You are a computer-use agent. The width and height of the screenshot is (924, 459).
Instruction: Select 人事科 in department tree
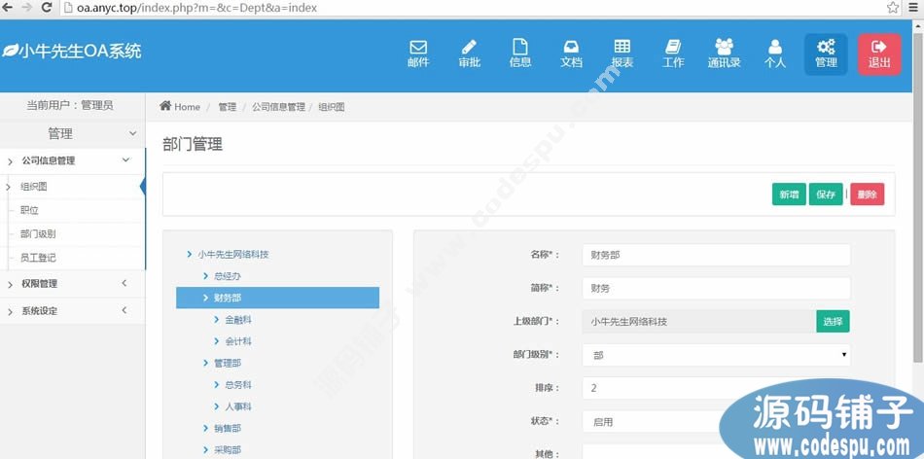click(238, 406)
